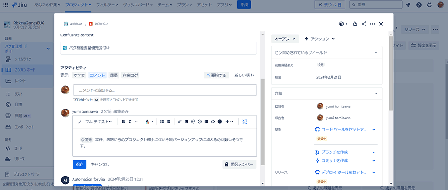Toggle italic formatting in comment editor
448x190 pixels.
(x=130, y=122)
